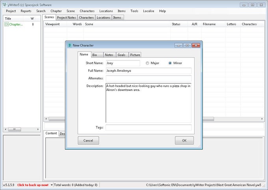Viewport: 268px width, 190px height.
Task: Open the Tools menu
Action: 134,11
